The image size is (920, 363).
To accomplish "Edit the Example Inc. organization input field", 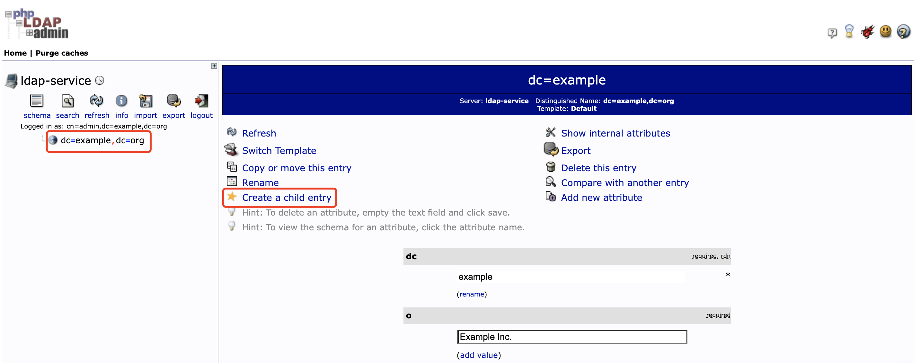I will pyautogui.click(x=572, y=337).
